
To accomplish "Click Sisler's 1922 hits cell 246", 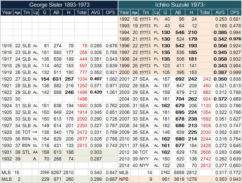I will click(x=68, y=92).
